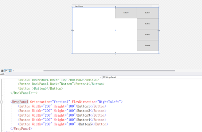Viewport: 202px width, 132px height.
Task: Click the right margin handle of WrapPanel
Action: (159, 30)
